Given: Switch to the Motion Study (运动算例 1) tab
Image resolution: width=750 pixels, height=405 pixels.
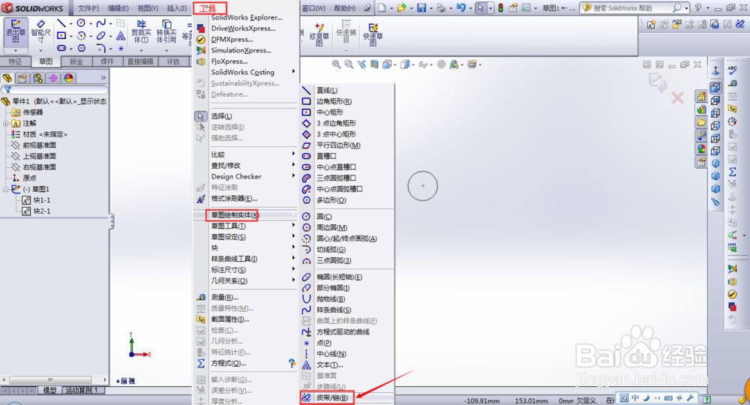Looking at the screenshot, I should pyautogui.click(x=81, y=391).
